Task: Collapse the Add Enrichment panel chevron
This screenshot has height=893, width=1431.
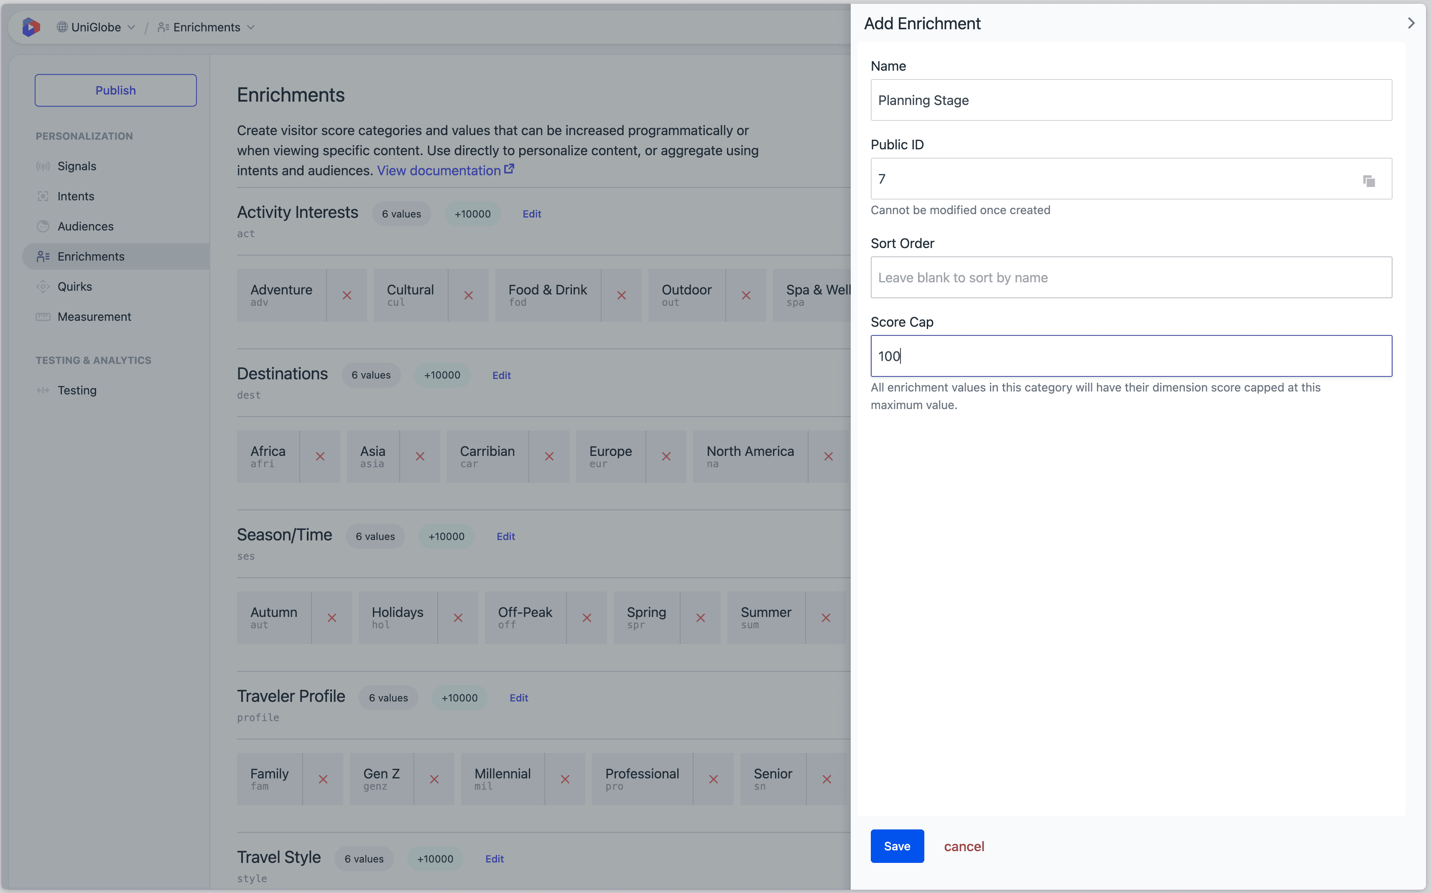Action: (1411, 23)
